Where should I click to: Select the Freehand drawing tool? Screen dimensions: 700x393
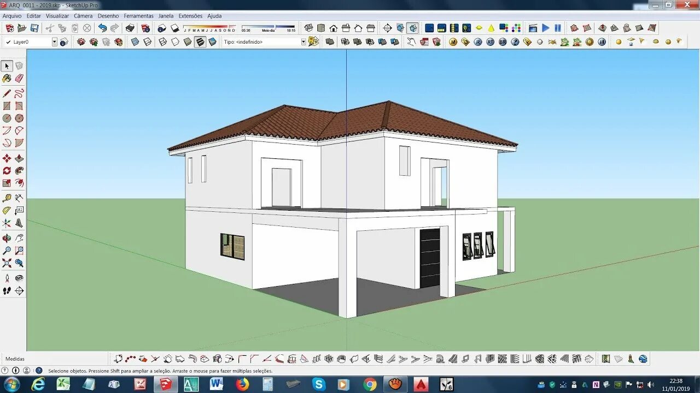coord(19,93)
